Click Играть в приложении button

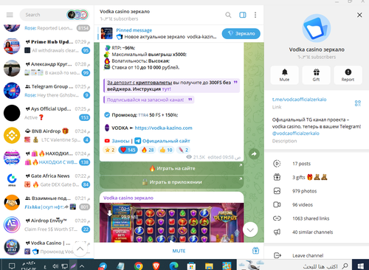pos(172,182)
